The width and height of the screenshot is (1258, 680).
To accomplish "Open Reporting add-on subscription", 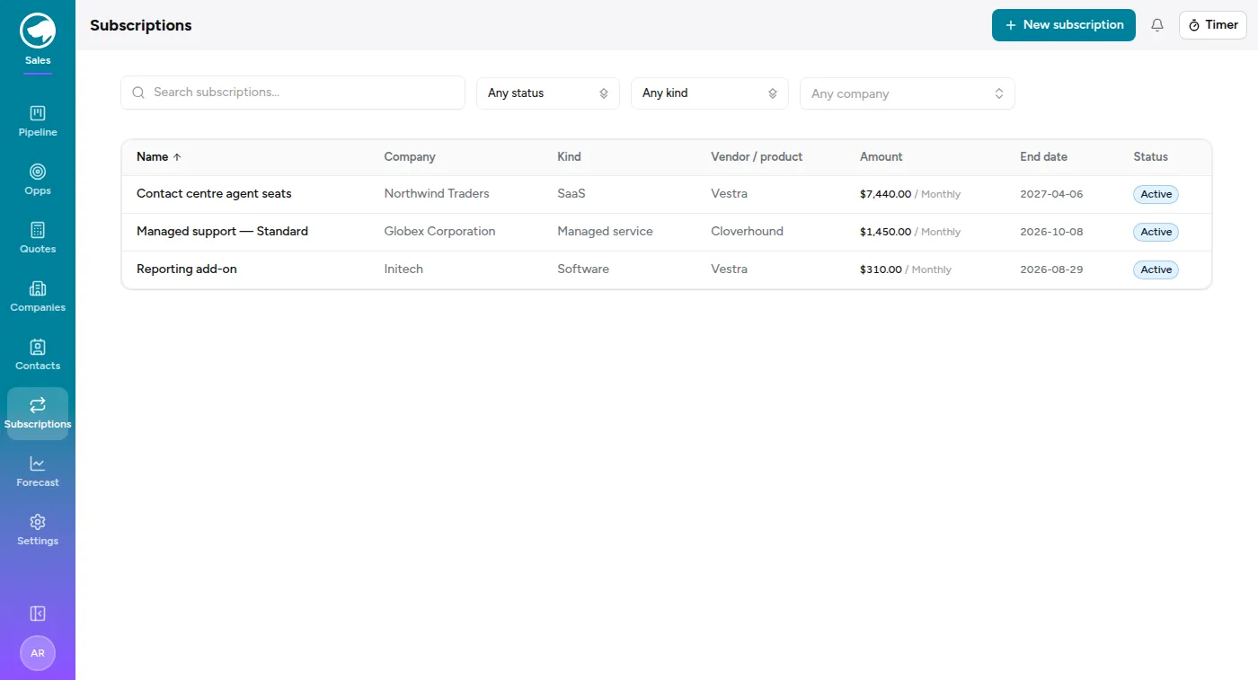I will 187,269.
